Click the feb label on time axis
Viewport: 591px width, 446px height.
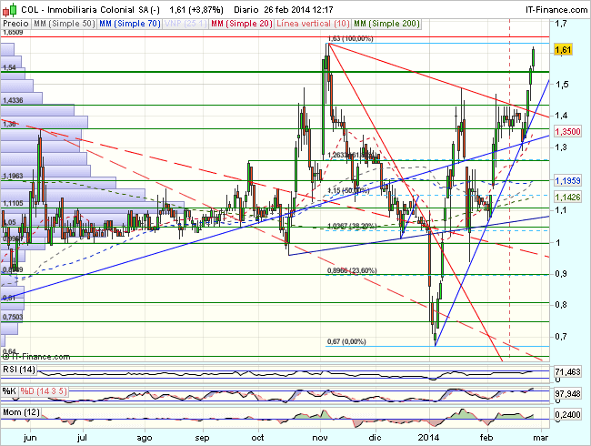coord(486,438)
